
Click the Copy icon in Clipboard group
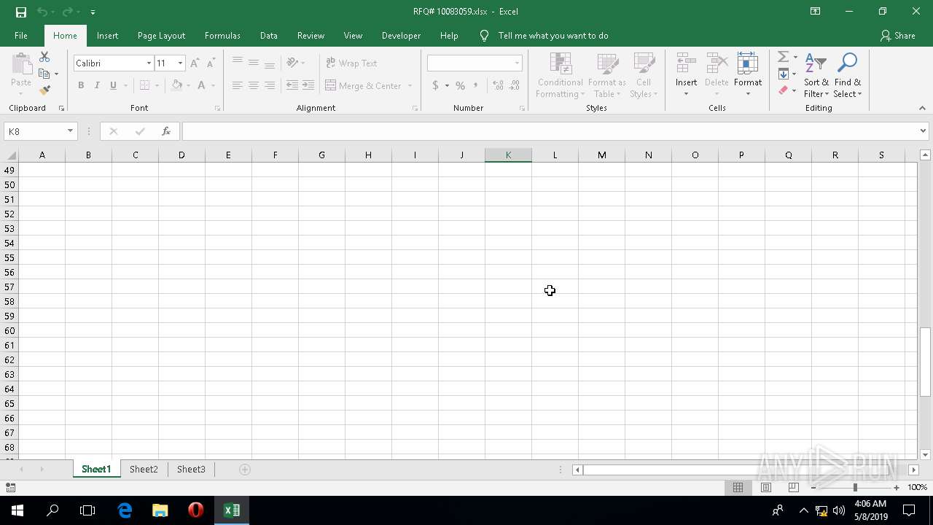44,74
